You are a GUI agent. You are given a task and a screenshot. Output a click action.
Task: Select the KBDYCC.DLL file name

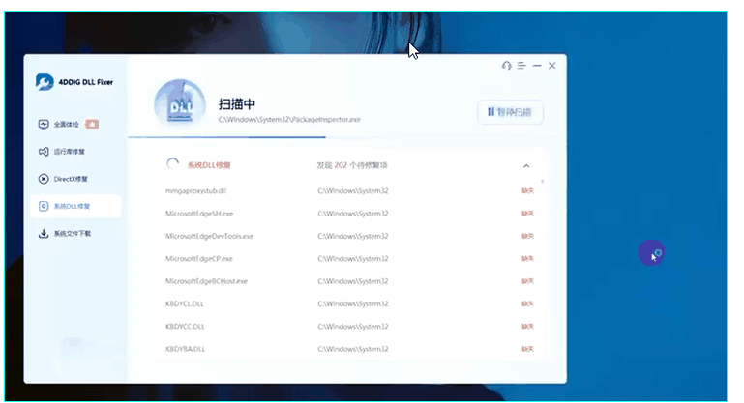(185, 327)
